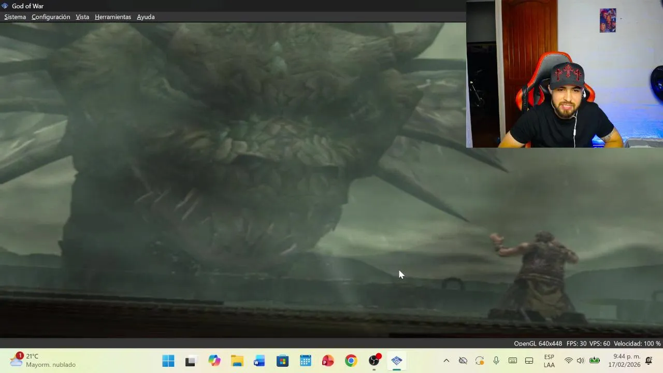The width and height of the screenshot is (663, 373).
Task: Open the Ayuda menu
Action: 146,17
